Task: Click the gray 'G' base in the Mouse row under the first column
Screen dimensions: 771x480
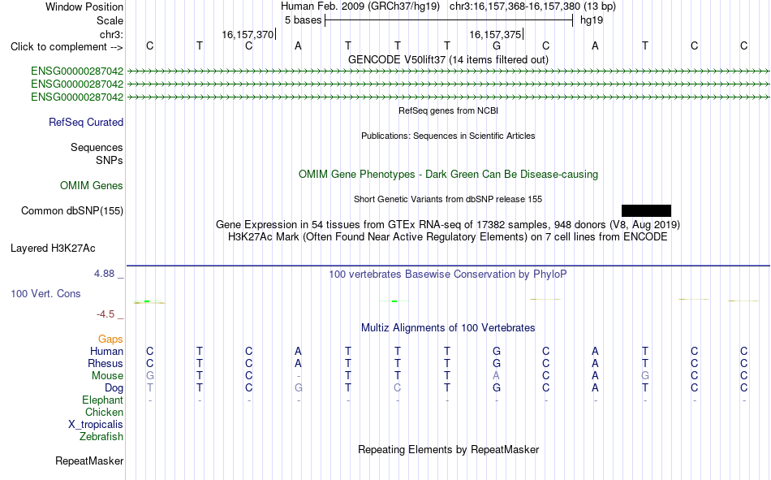Action: point(150,375)
